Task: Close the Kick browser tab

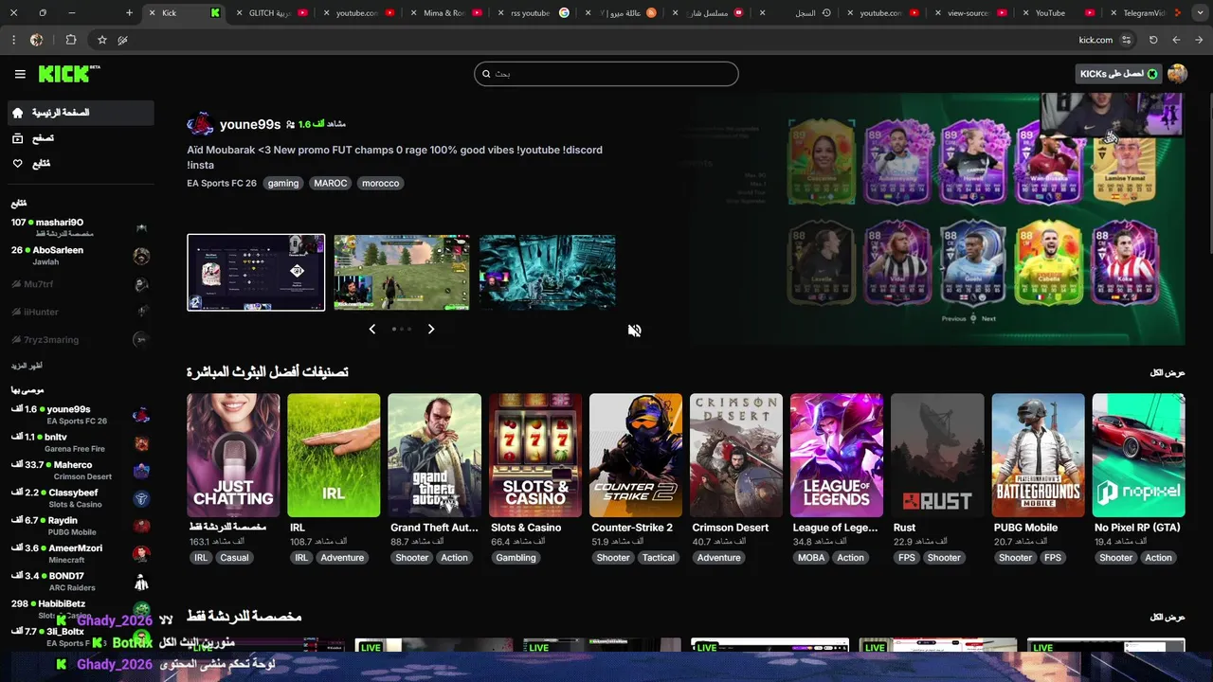Action: 152,13
